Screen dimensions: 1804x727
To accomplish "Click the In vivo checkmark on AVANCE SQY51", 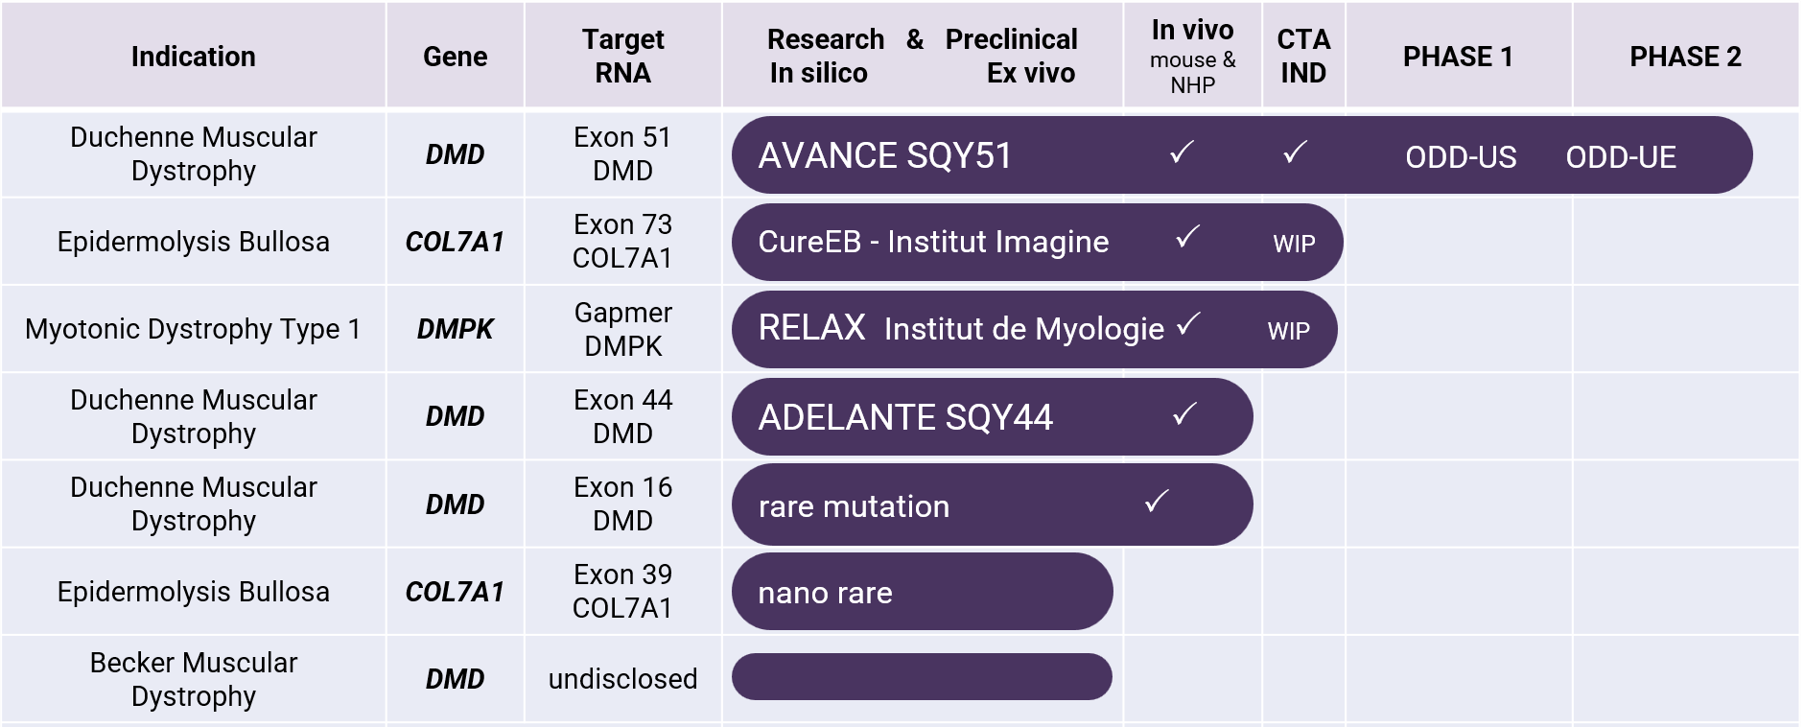I will coord(1182,152).
